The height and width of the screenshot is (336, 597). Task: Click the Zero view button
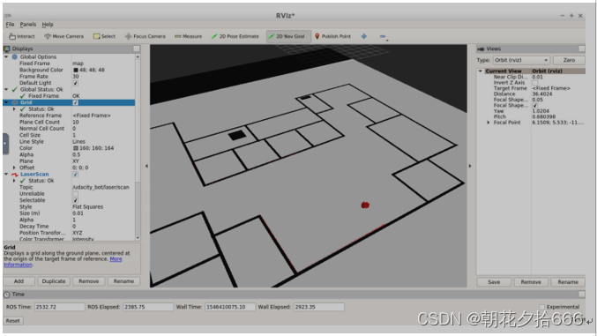point(569,60)
